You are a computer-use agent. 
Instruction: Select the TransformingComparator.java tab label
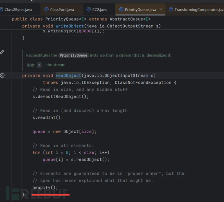pos(198,10)
